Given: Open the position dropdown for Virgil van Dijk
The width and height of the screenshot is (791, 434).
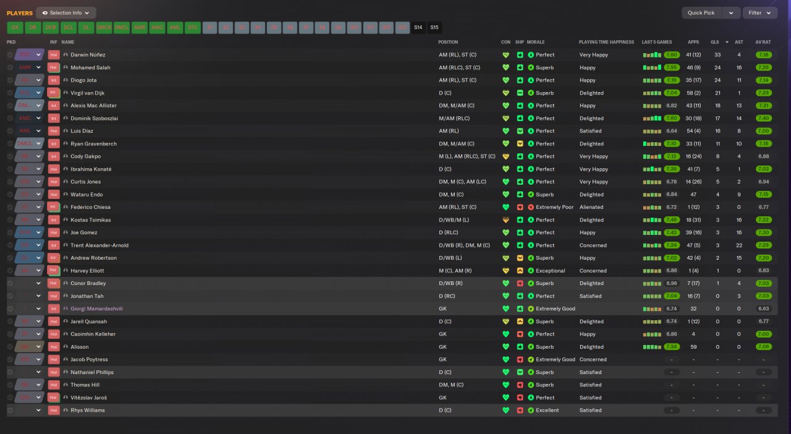Looking at the screenshot, I should [30, 93].
